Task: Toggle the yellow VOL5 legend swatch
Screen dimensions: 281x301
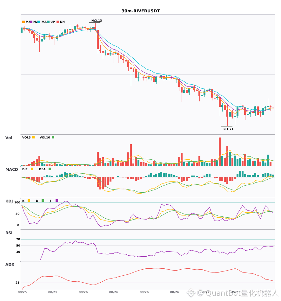Action: (33, 137)
